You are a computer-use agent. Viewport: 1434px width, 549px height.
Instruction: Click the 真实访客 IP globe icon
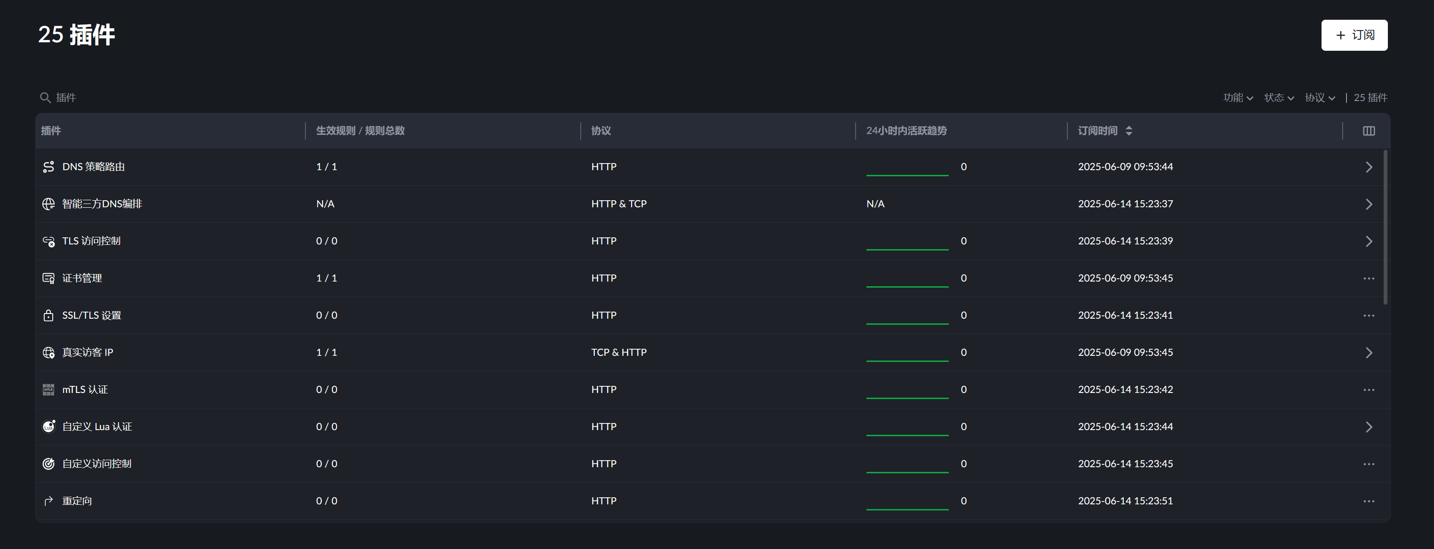(x=48, y=353)
